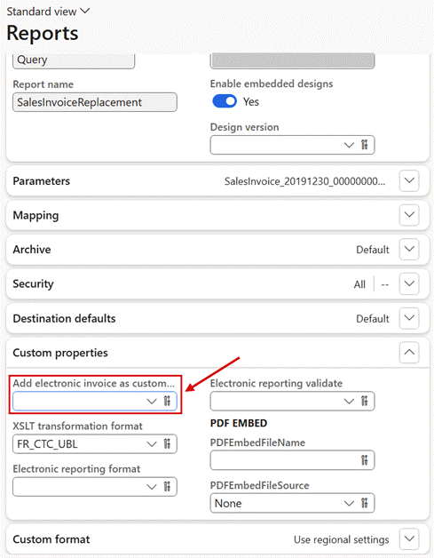
Task: Click the Security section header
Action: point(33,284)
